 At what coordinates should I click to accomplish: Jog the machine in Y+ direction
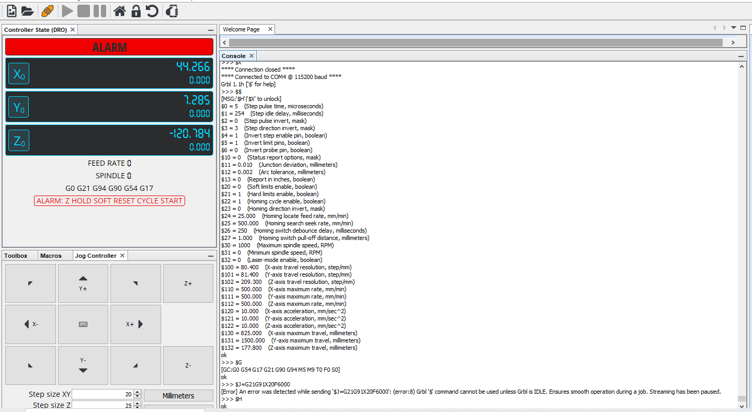[x=83, y=283]
